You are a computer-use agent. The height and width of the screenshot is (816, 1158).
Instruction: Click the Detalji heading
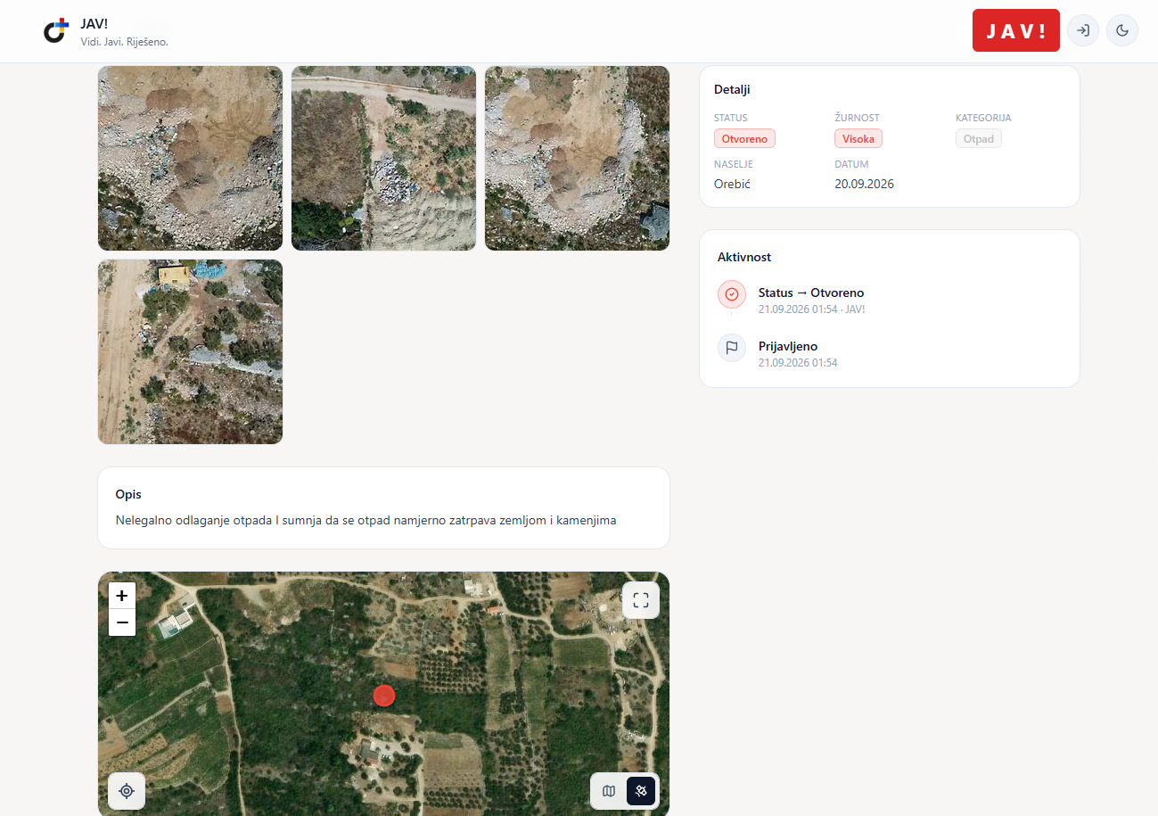(732, 89)
